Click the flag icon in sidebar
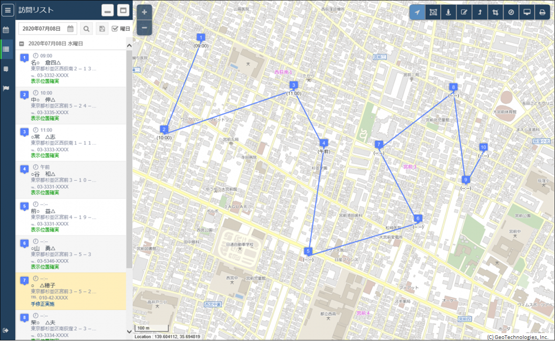Image resolution: width=555 pixels, height=341 pixels. pos(6,88)
